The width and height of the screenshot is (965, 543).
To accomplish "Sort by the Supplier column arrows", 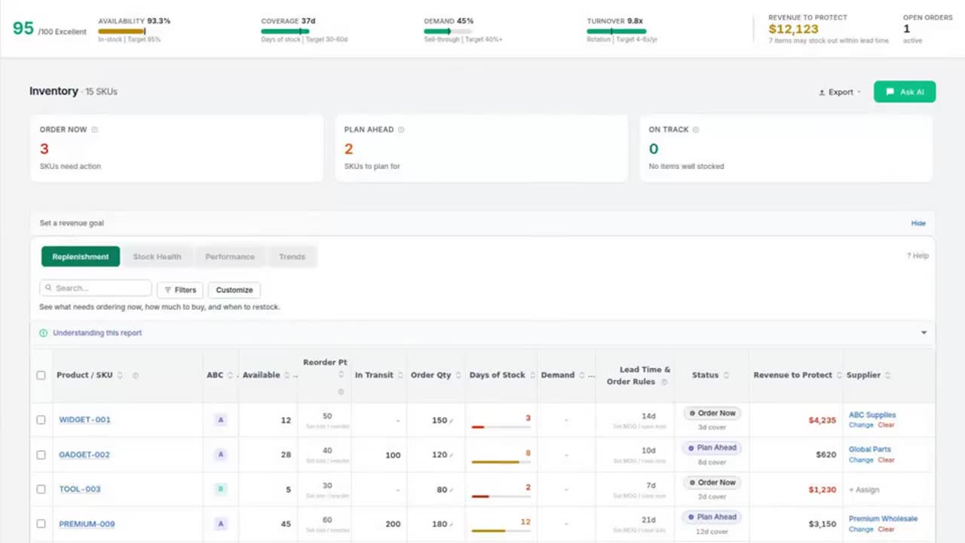I will coord(887,376).
